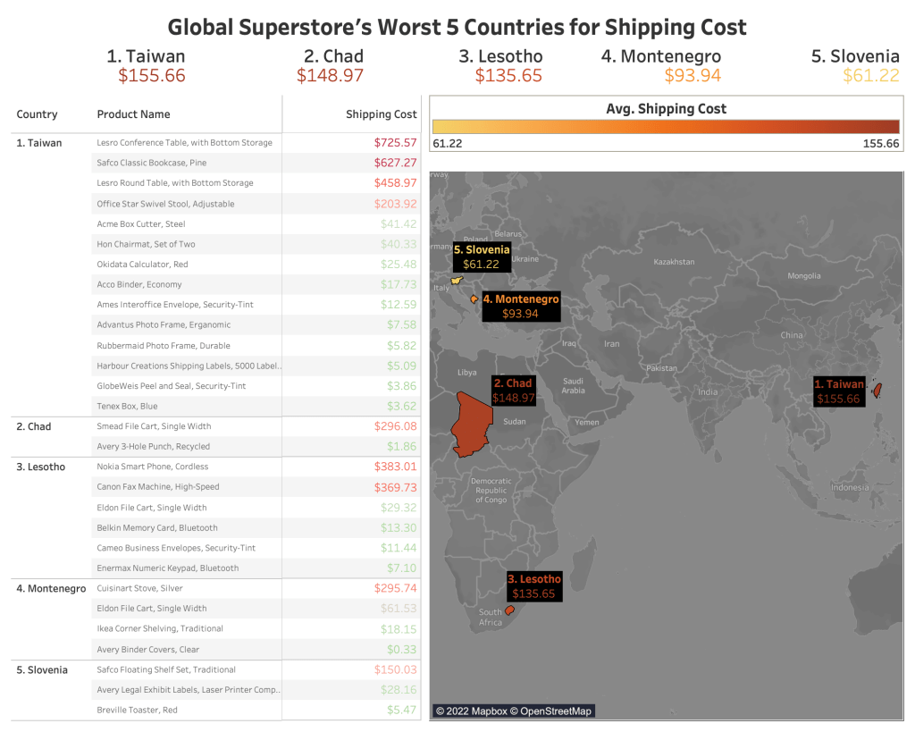The image size is (915, 732).
Task: Open the '© 2022 Mapbox' attribution link
Action: coord(472,711)
